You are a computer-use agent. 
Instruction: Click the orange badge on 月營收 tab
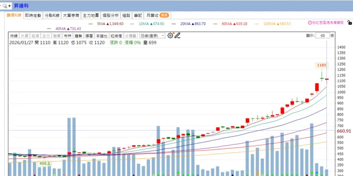pos(164,15)
